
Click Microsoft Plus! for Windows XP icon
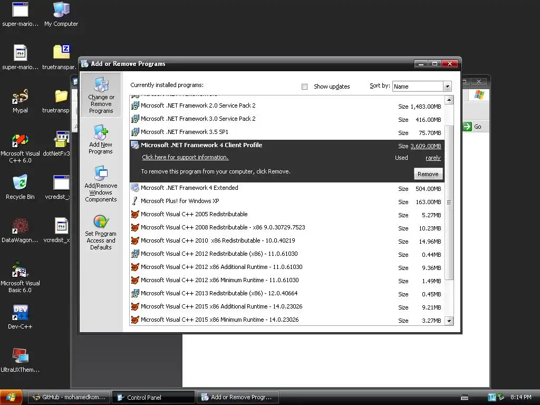(135, 201)
